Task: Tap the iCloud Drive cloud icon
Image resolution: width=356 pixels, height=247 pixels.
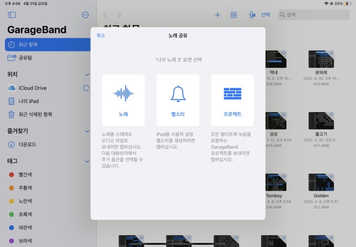Action: pyautogui.click(x=12, y=88)
